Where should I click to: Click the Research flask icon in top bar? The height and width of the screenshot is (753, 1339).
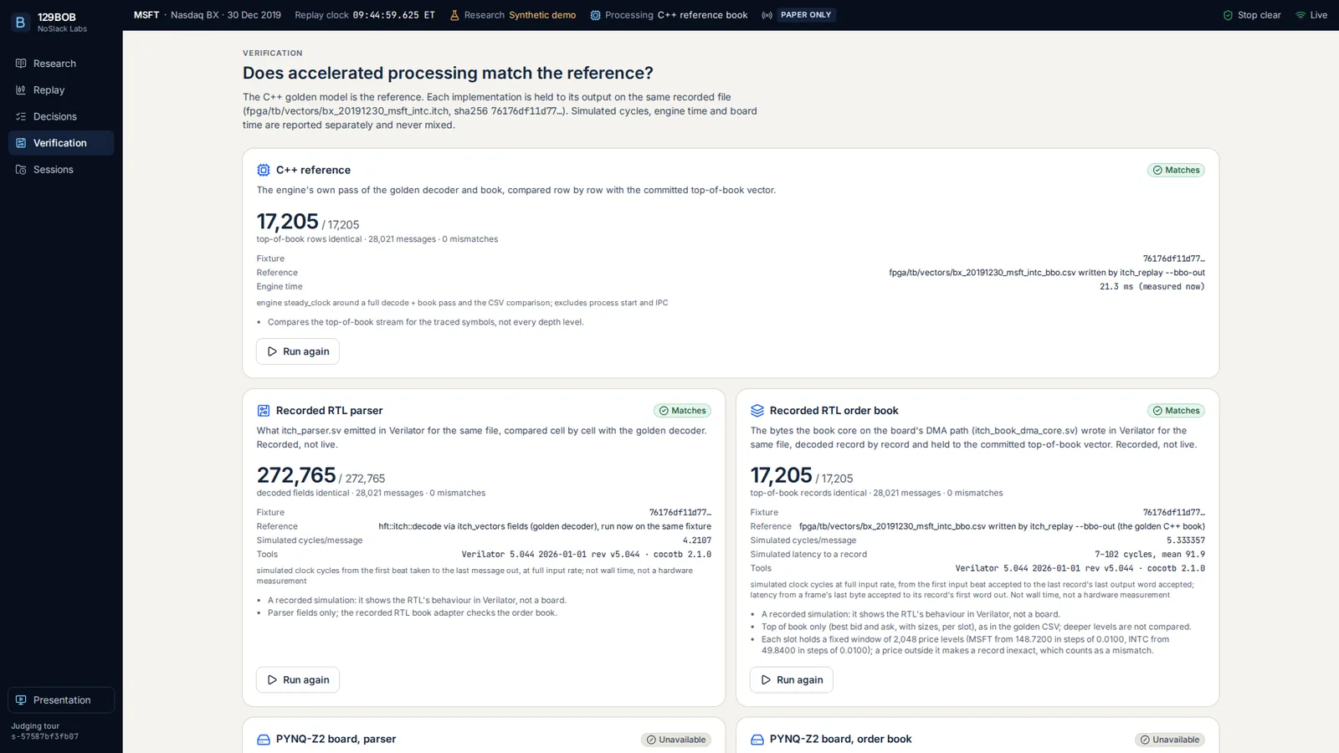click(x=454, y=15)
